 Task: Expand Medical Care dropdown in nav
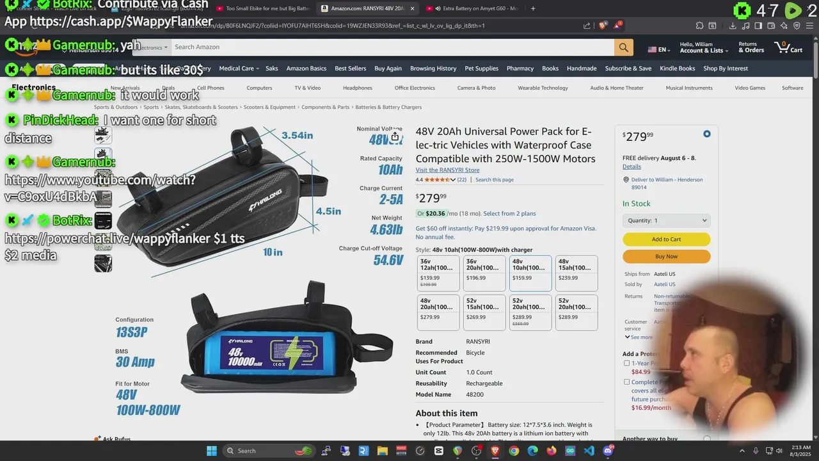click(239, 69)
